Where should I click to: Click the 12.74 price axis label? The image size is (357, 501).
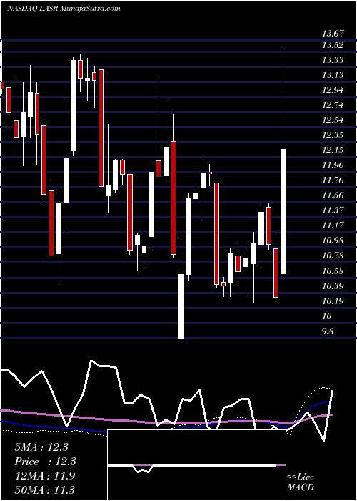click(333, 105)
